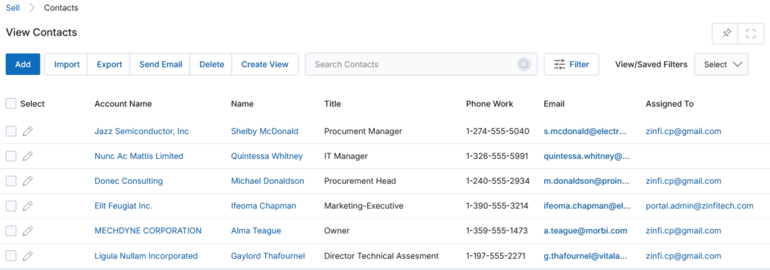Select checkbox for Alma Teague row
The width and height of the screenshot is (770, 270).
tap(11, 231)
